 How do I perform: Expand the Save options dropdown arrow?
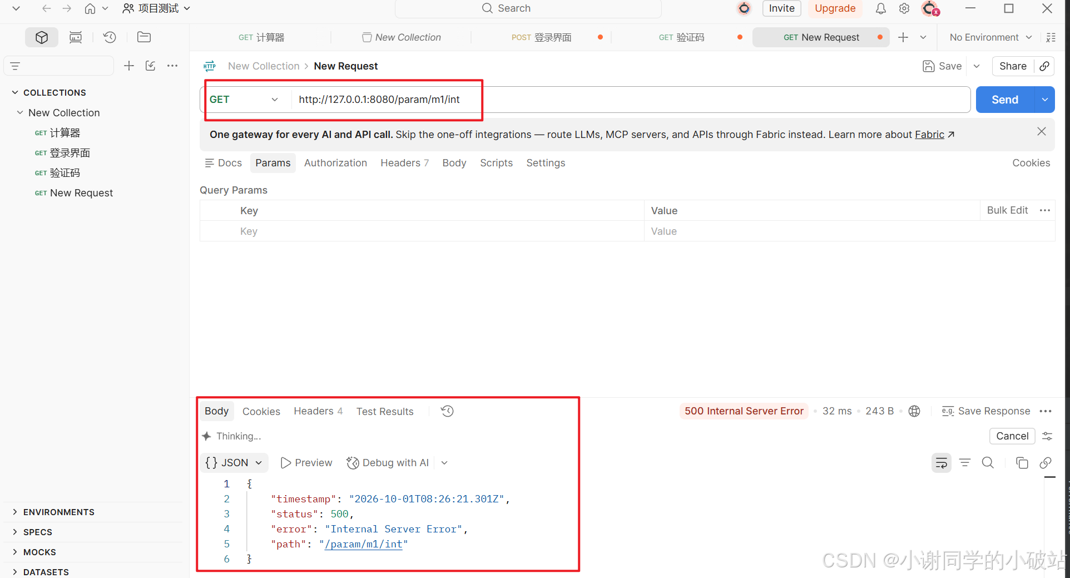(977, 66)
